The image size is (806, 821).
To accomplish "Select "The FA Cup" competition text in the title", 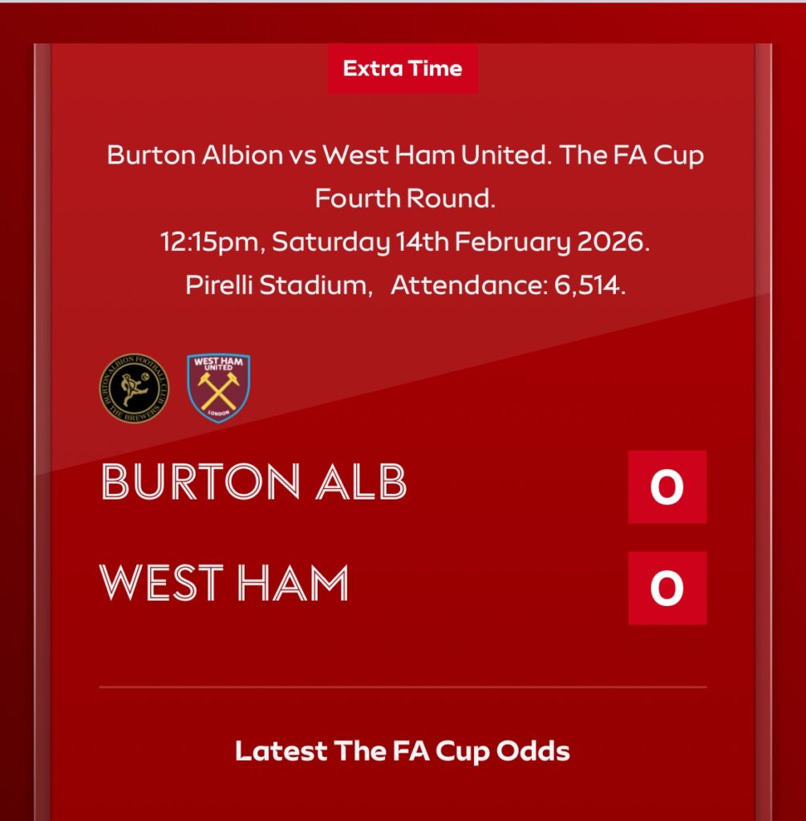I will point(632,155).
